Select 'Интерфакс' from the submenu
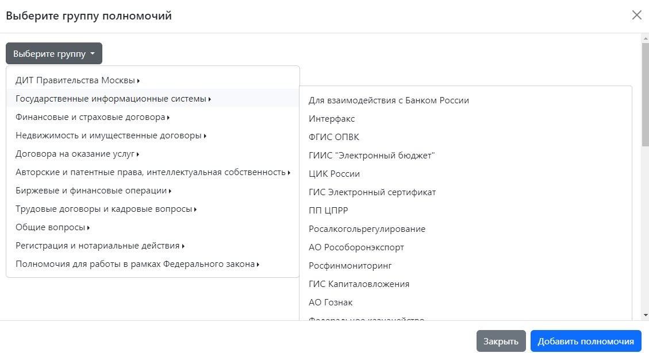The width and height of the screenshot is (649, 353). 332,119
